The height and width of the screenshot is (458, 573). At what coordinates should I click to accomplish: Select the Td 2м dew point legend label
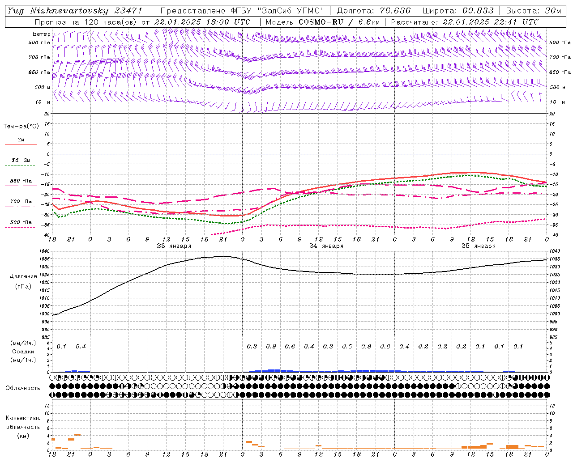click(21, 160)
